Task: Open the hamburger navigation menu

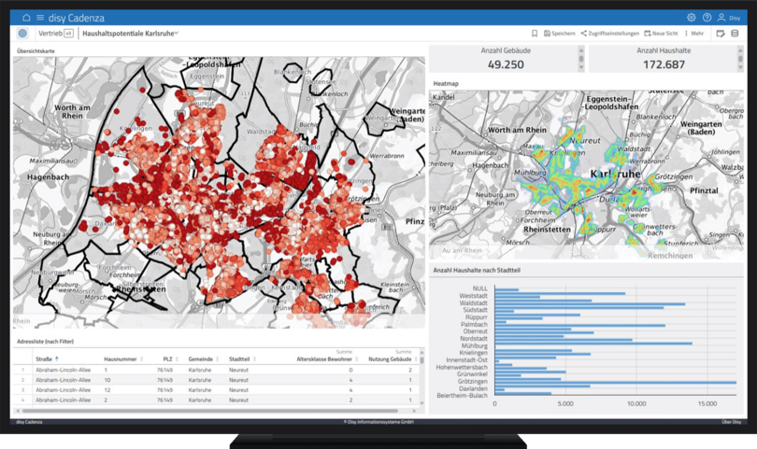Action: [x=40, y=18]
